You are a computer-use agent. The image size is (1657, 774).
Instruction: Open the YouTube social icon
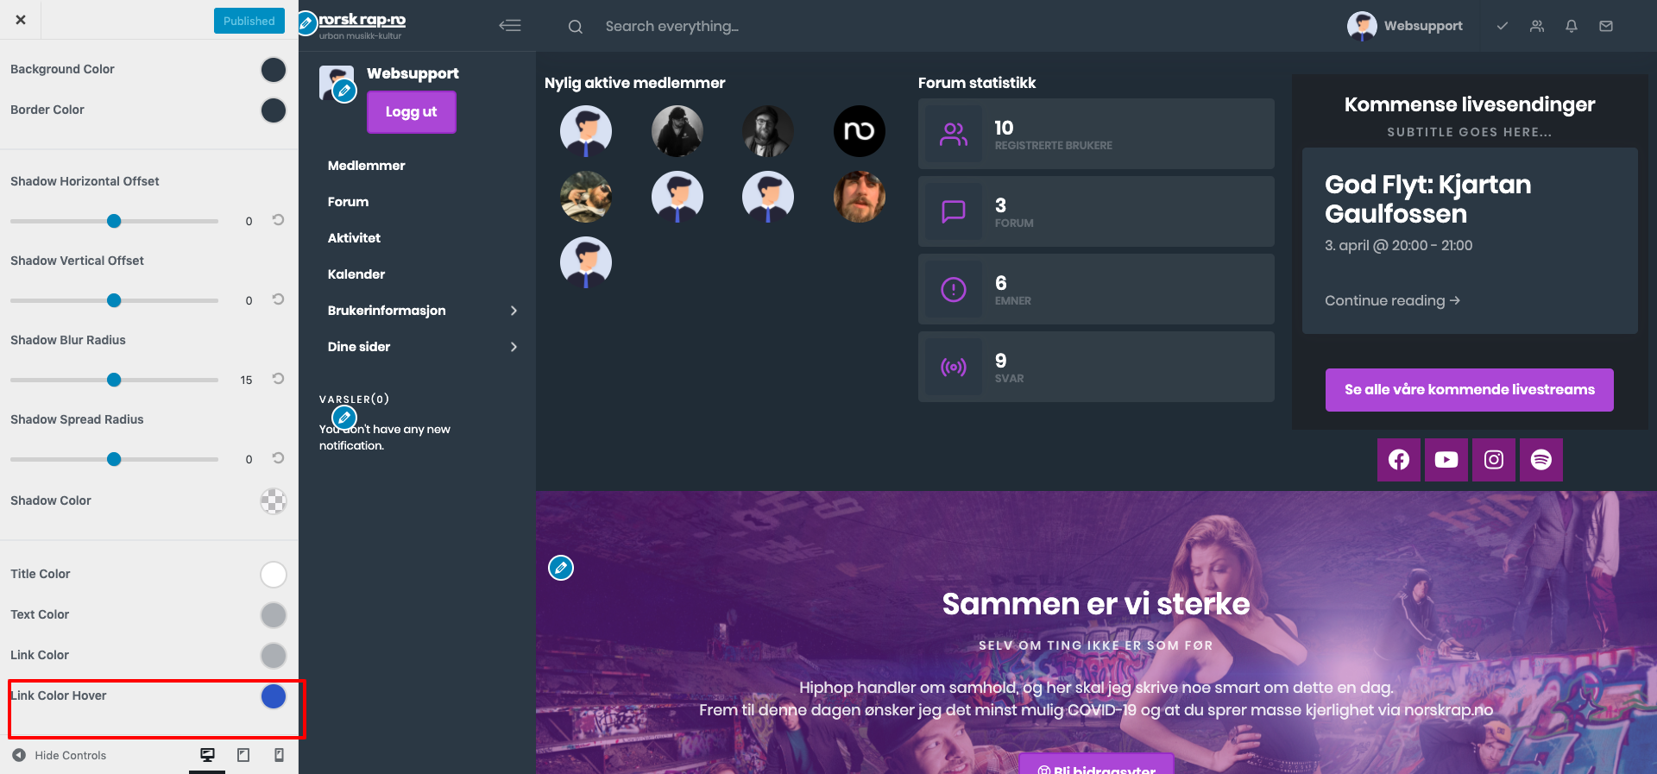[1446, 460]
